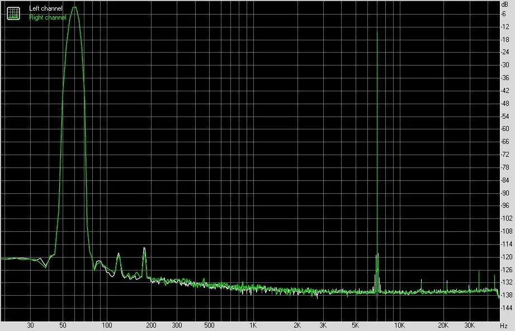The height and width of the screenshot is (331, 515).
Task: Click the -60 dB scale label
Action: (x=505, y=129)
